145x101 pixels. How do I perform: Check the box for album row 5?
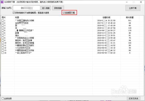3,30
